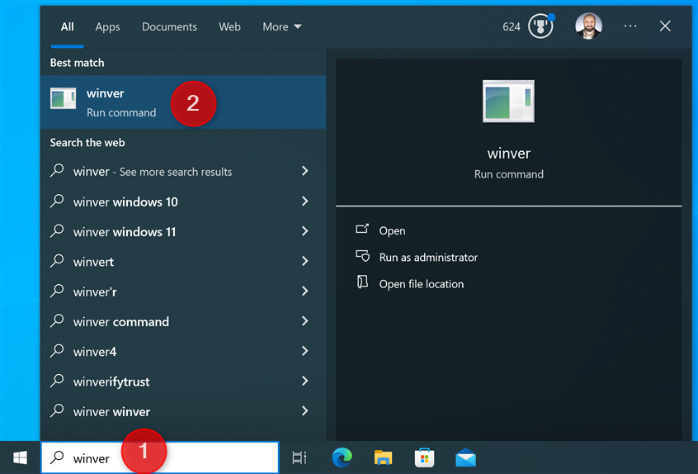Image resolution: width=698 pixels, height=474 pixels.
Task: Launch Microsoft Edge from taskbar
Action: pyautogui.click(x=342, y=457)
